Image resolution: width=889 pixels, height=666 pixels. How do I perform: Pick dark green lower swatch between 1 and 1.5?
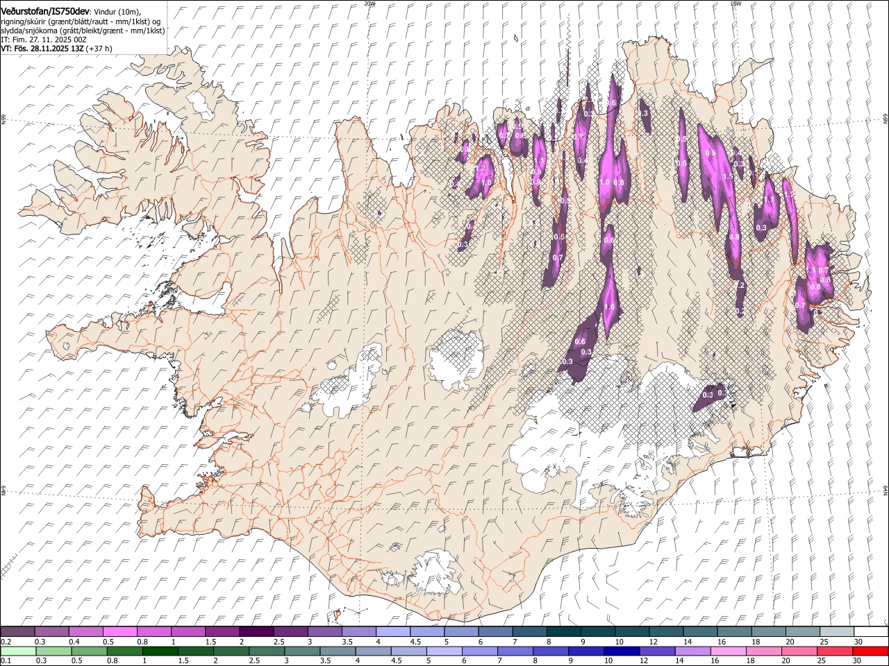[160, 651]
